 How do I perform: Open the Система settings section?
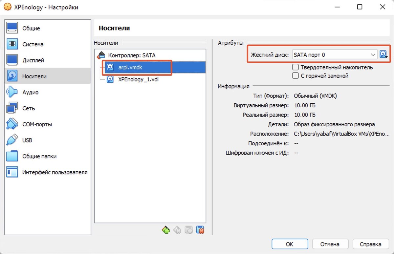coord(48,44)
